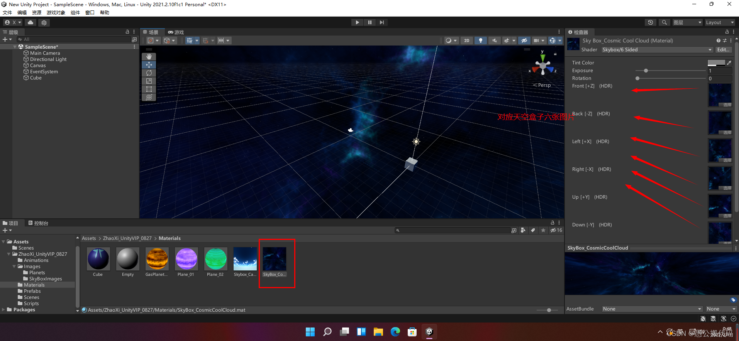The width and height of the screenshot is (739, 341).
Task: Toggle hidden objects visibility in scene
Action: (524, 41)
